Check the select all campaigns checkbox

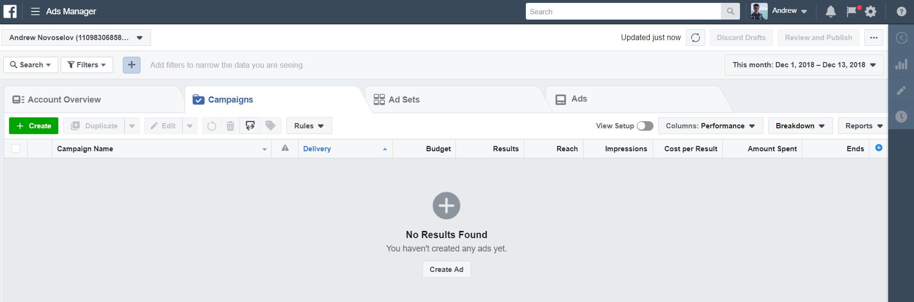coord(16,148)
